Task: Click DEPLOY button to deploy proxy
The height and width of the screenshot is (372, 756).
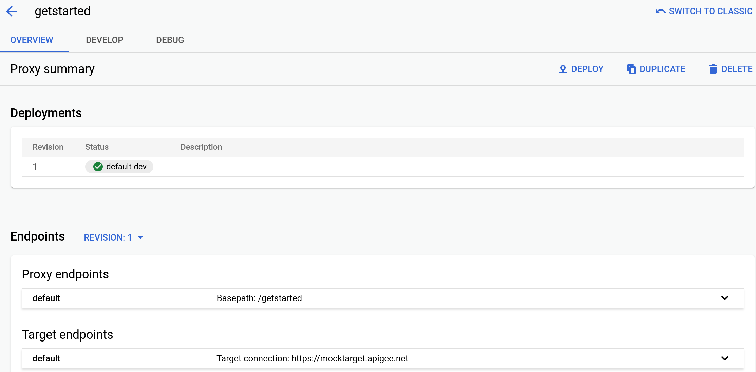Action: click(x=582, y=69)
